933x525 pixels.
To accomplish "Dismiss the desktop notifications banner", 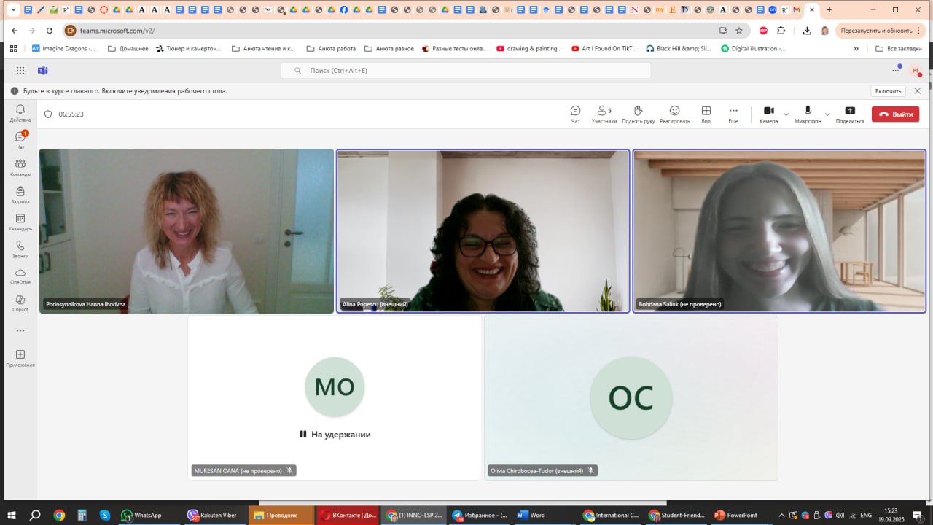I will [917, 91].
